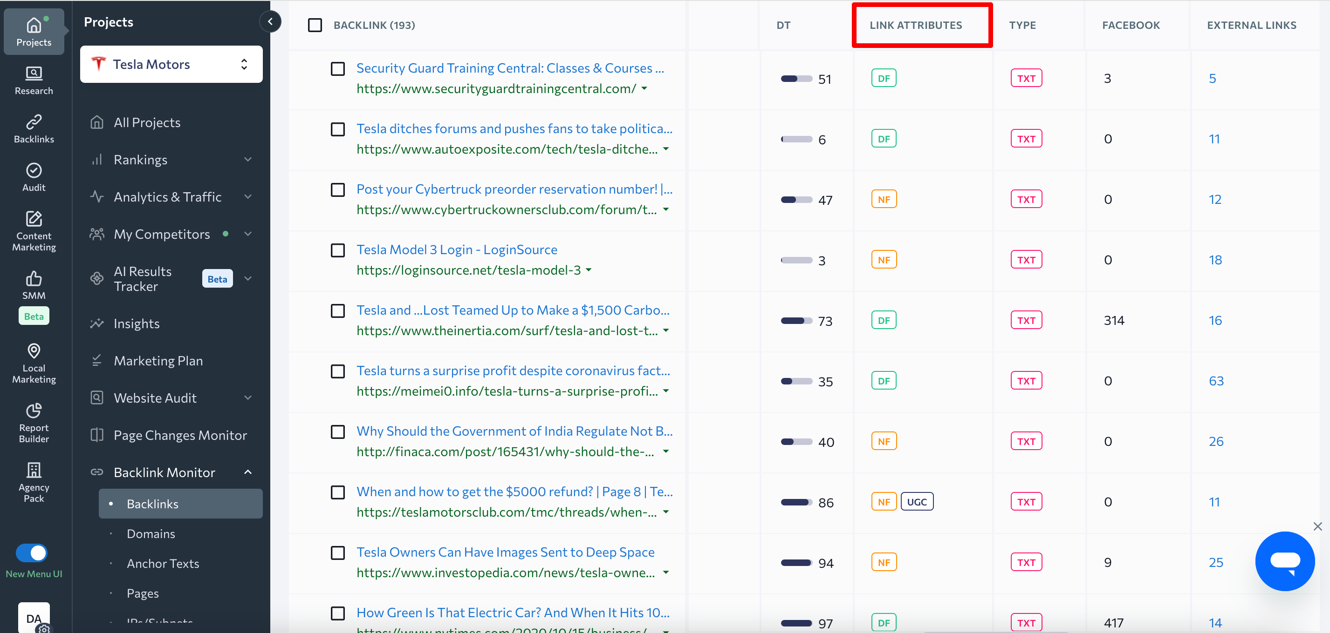Sort by the DT column header
The image size is (1330, 633).
pos(783,25)
